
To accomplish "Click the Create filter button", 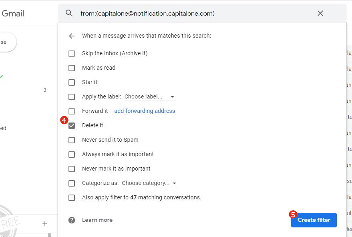I will point(314,220).
